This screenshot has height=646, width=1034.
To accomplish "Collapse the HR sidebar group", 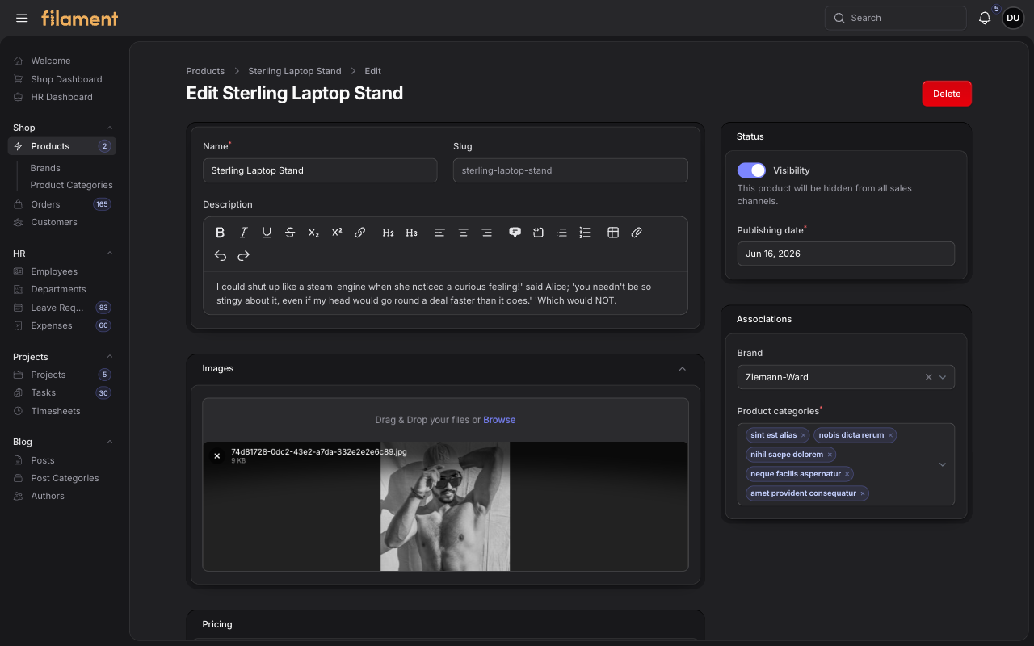I will 110,254.
